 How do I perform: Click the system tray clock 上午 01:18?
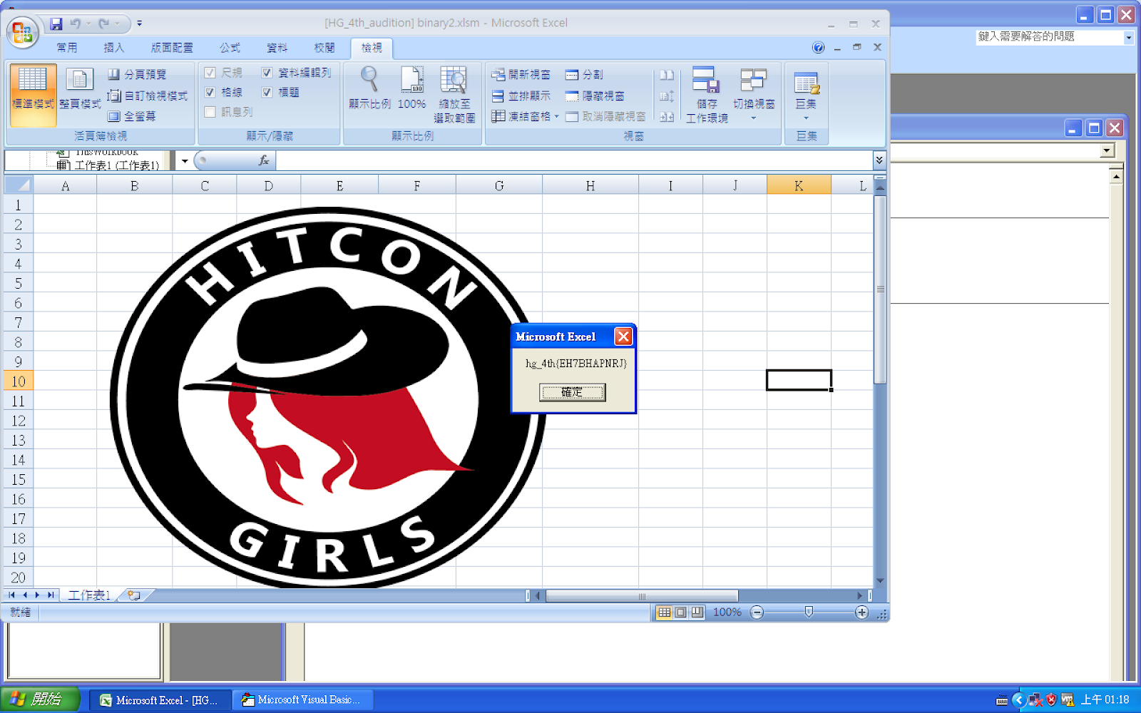(x=1105, y=700)
